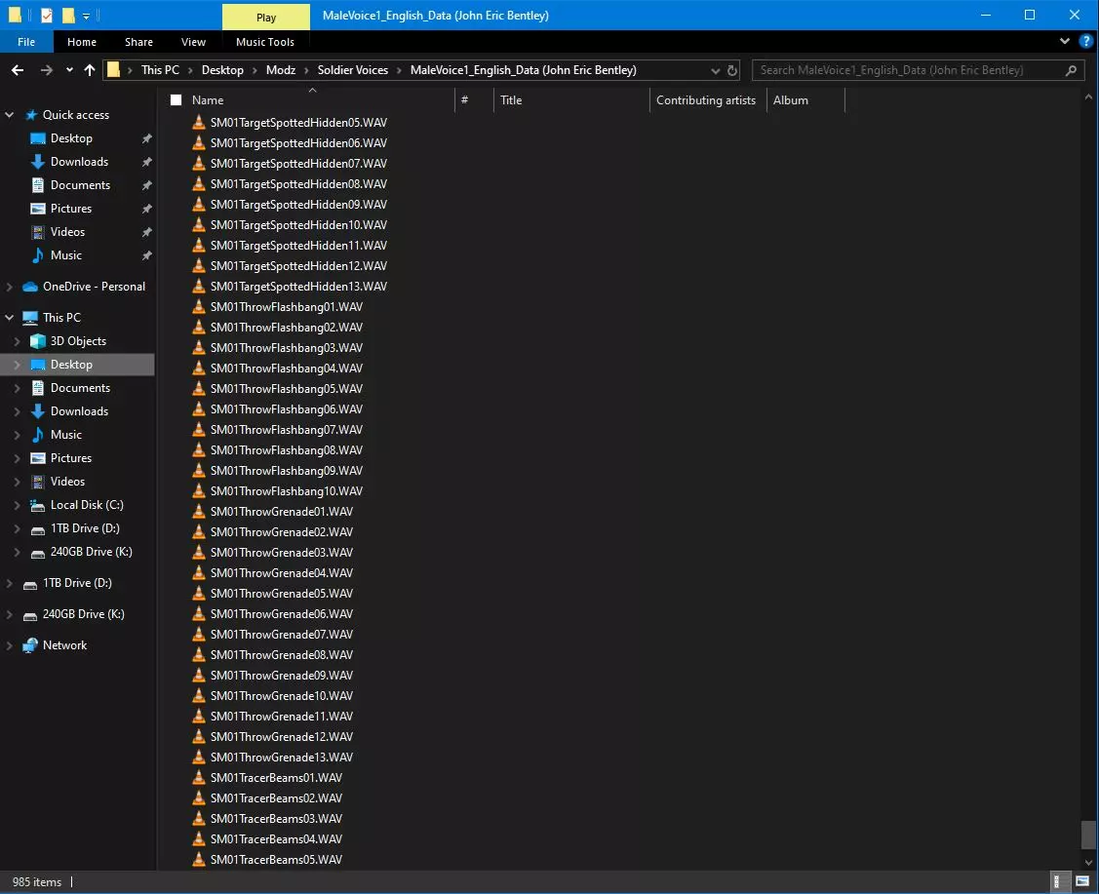Select SM01TracerBeams05.WAV file icon

tap(199, 859)
